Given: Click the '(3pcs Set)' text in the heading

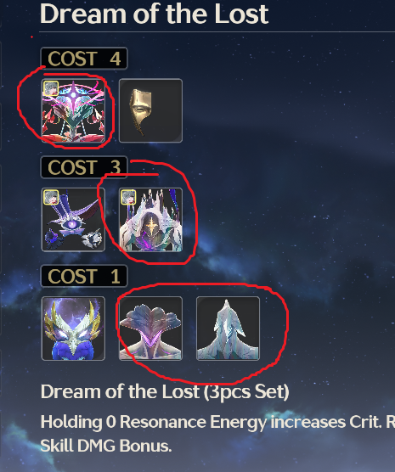Looking at the screenshot, I should tap(246, 392).
